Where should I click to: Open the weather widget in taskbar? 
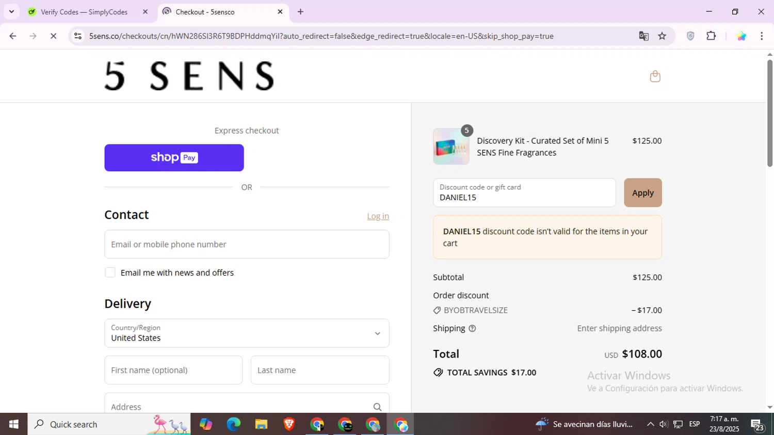[x=584, y=424]
